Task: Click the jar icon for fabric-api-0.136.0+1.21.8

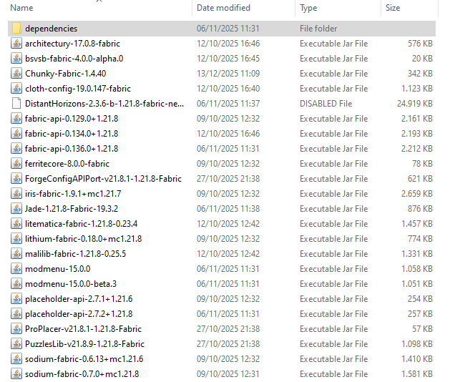Action: point(16,148)
